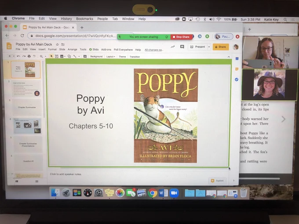The width and height of the screenshot is (299, 224).
Task: Open the Keep side panel icon
Action: point(237,69)
